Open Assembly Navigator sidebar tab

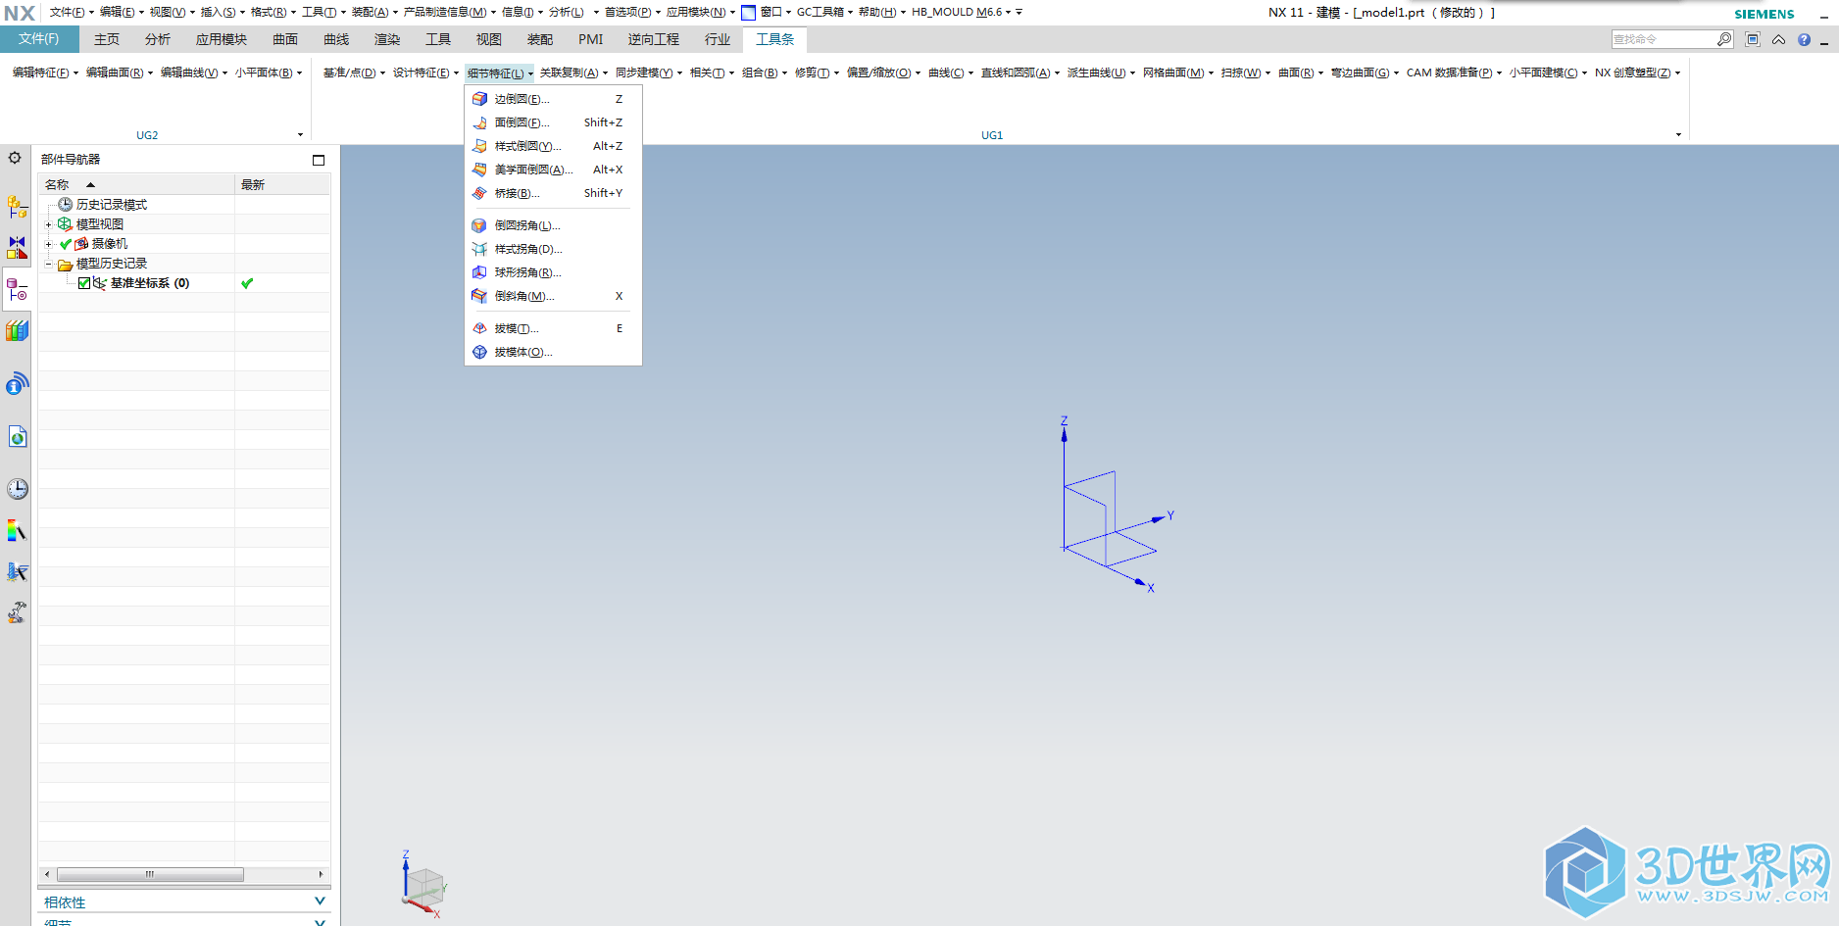17,207
